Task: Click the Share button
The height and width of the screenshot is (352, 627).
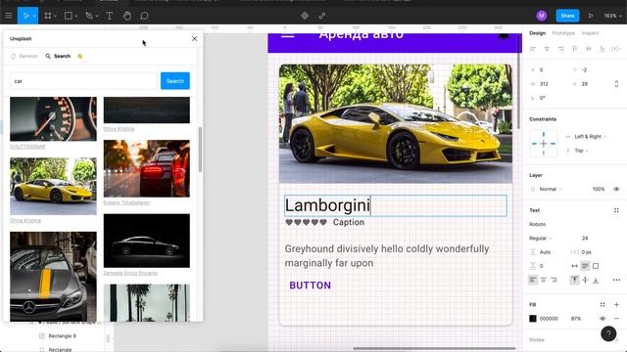Action: coord(567,16)
